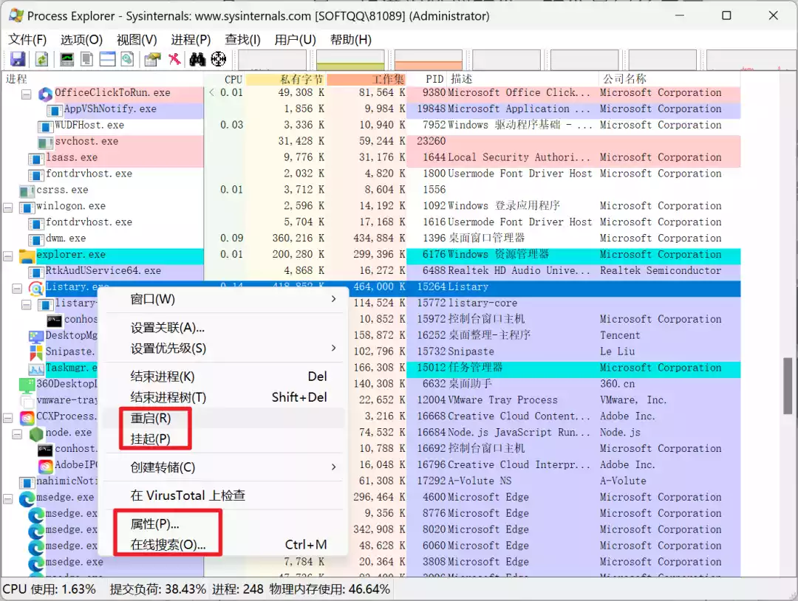Click the explorer.exe folder icon
This screenshot has height=601, width=798.
click(x=27, y=255)
